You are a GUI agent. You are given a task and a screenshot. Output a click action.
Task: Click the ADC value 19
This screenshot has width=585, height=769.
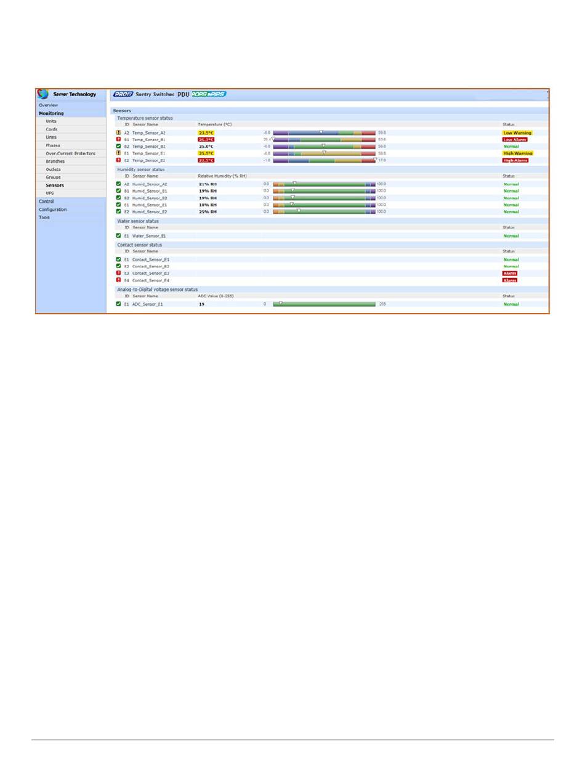click(x=201, y=304)
